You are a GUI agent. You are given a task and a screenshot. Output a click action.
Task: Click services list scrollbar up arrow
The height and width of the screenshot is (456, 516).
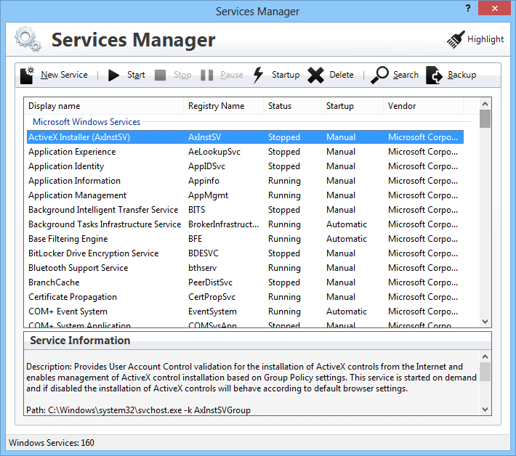coord(485,104)
